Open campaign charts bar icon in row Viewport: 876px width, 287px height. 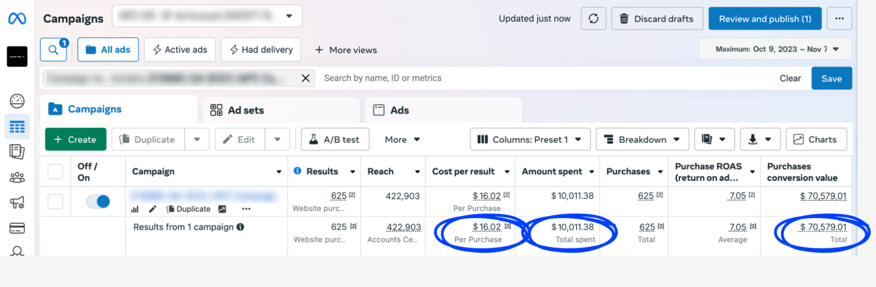tap(135, 209)
